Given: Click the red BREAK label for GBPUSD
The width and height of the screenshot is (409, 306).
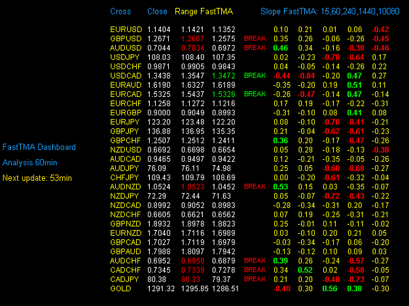Looking at the screenshot, I should [x=255, y=39].
